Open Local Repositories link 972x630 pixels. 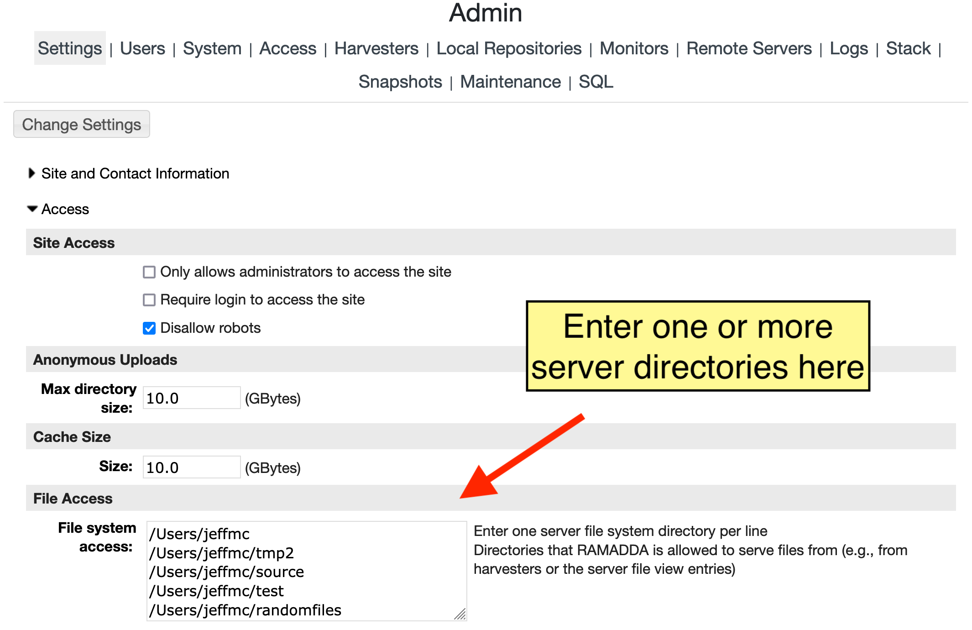[509, 48]
